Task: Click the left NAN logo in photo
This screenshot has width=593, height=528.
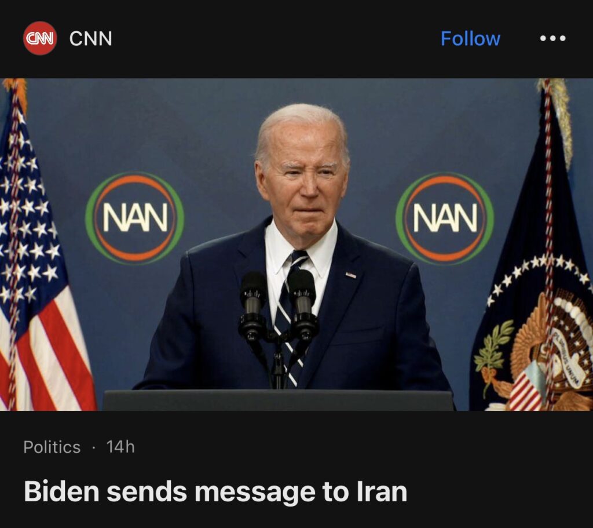Action: point(134,218)
